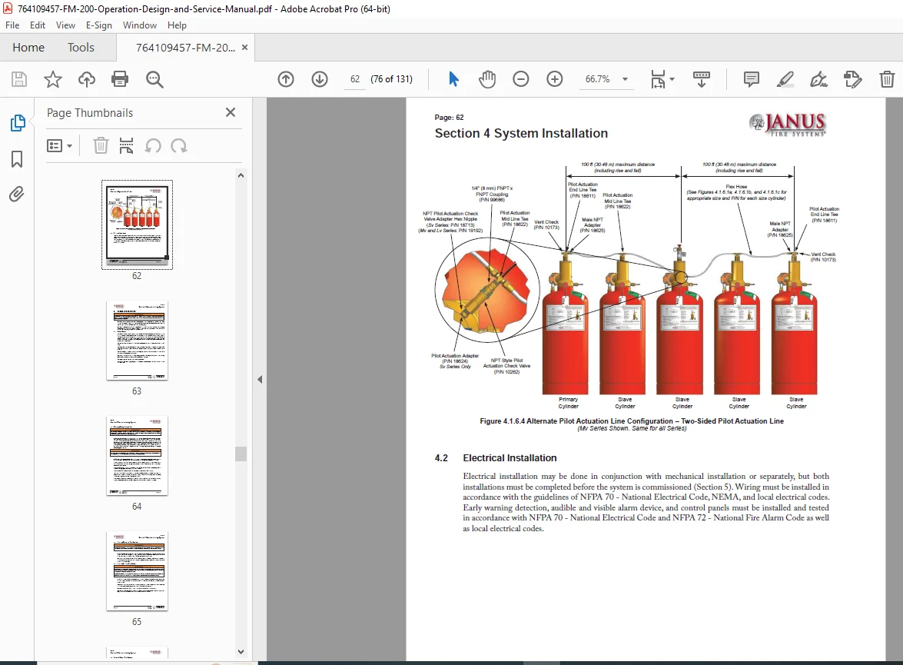This screenshot has height=665, width=903.
Task: Click the page number field showing 62
Action: [x=355, y=79]
